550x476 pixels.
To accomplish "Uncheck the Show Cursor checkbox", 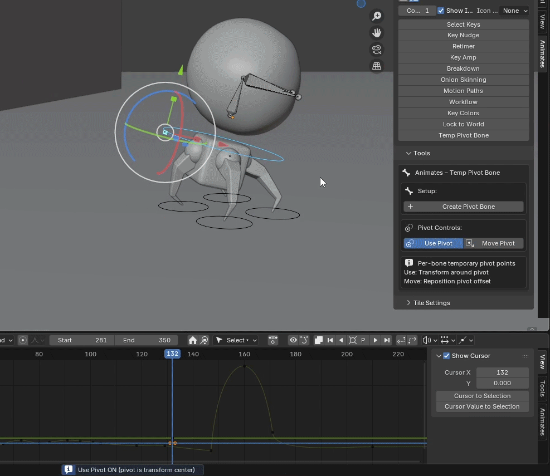I will [x=446, y=356].
